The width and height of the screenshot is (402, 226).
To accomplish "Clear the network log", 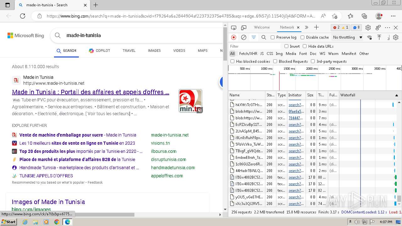I will pyautogui.click(x=244, y=37).
